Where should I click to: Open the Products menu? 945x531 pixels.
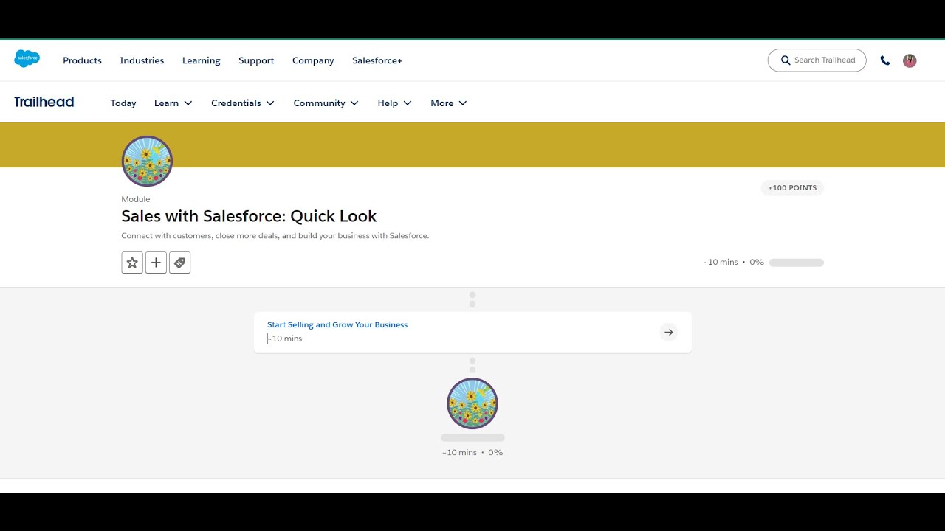coord(82,60)
